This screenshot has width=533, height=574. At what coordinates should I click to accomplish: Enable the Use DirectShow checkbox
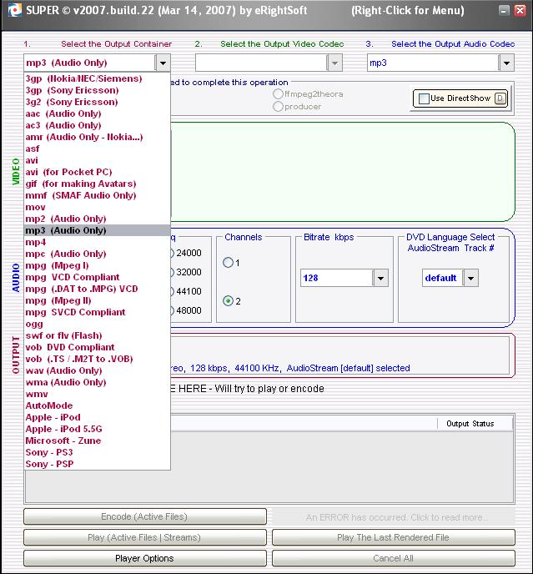click(x=424, y=98)
